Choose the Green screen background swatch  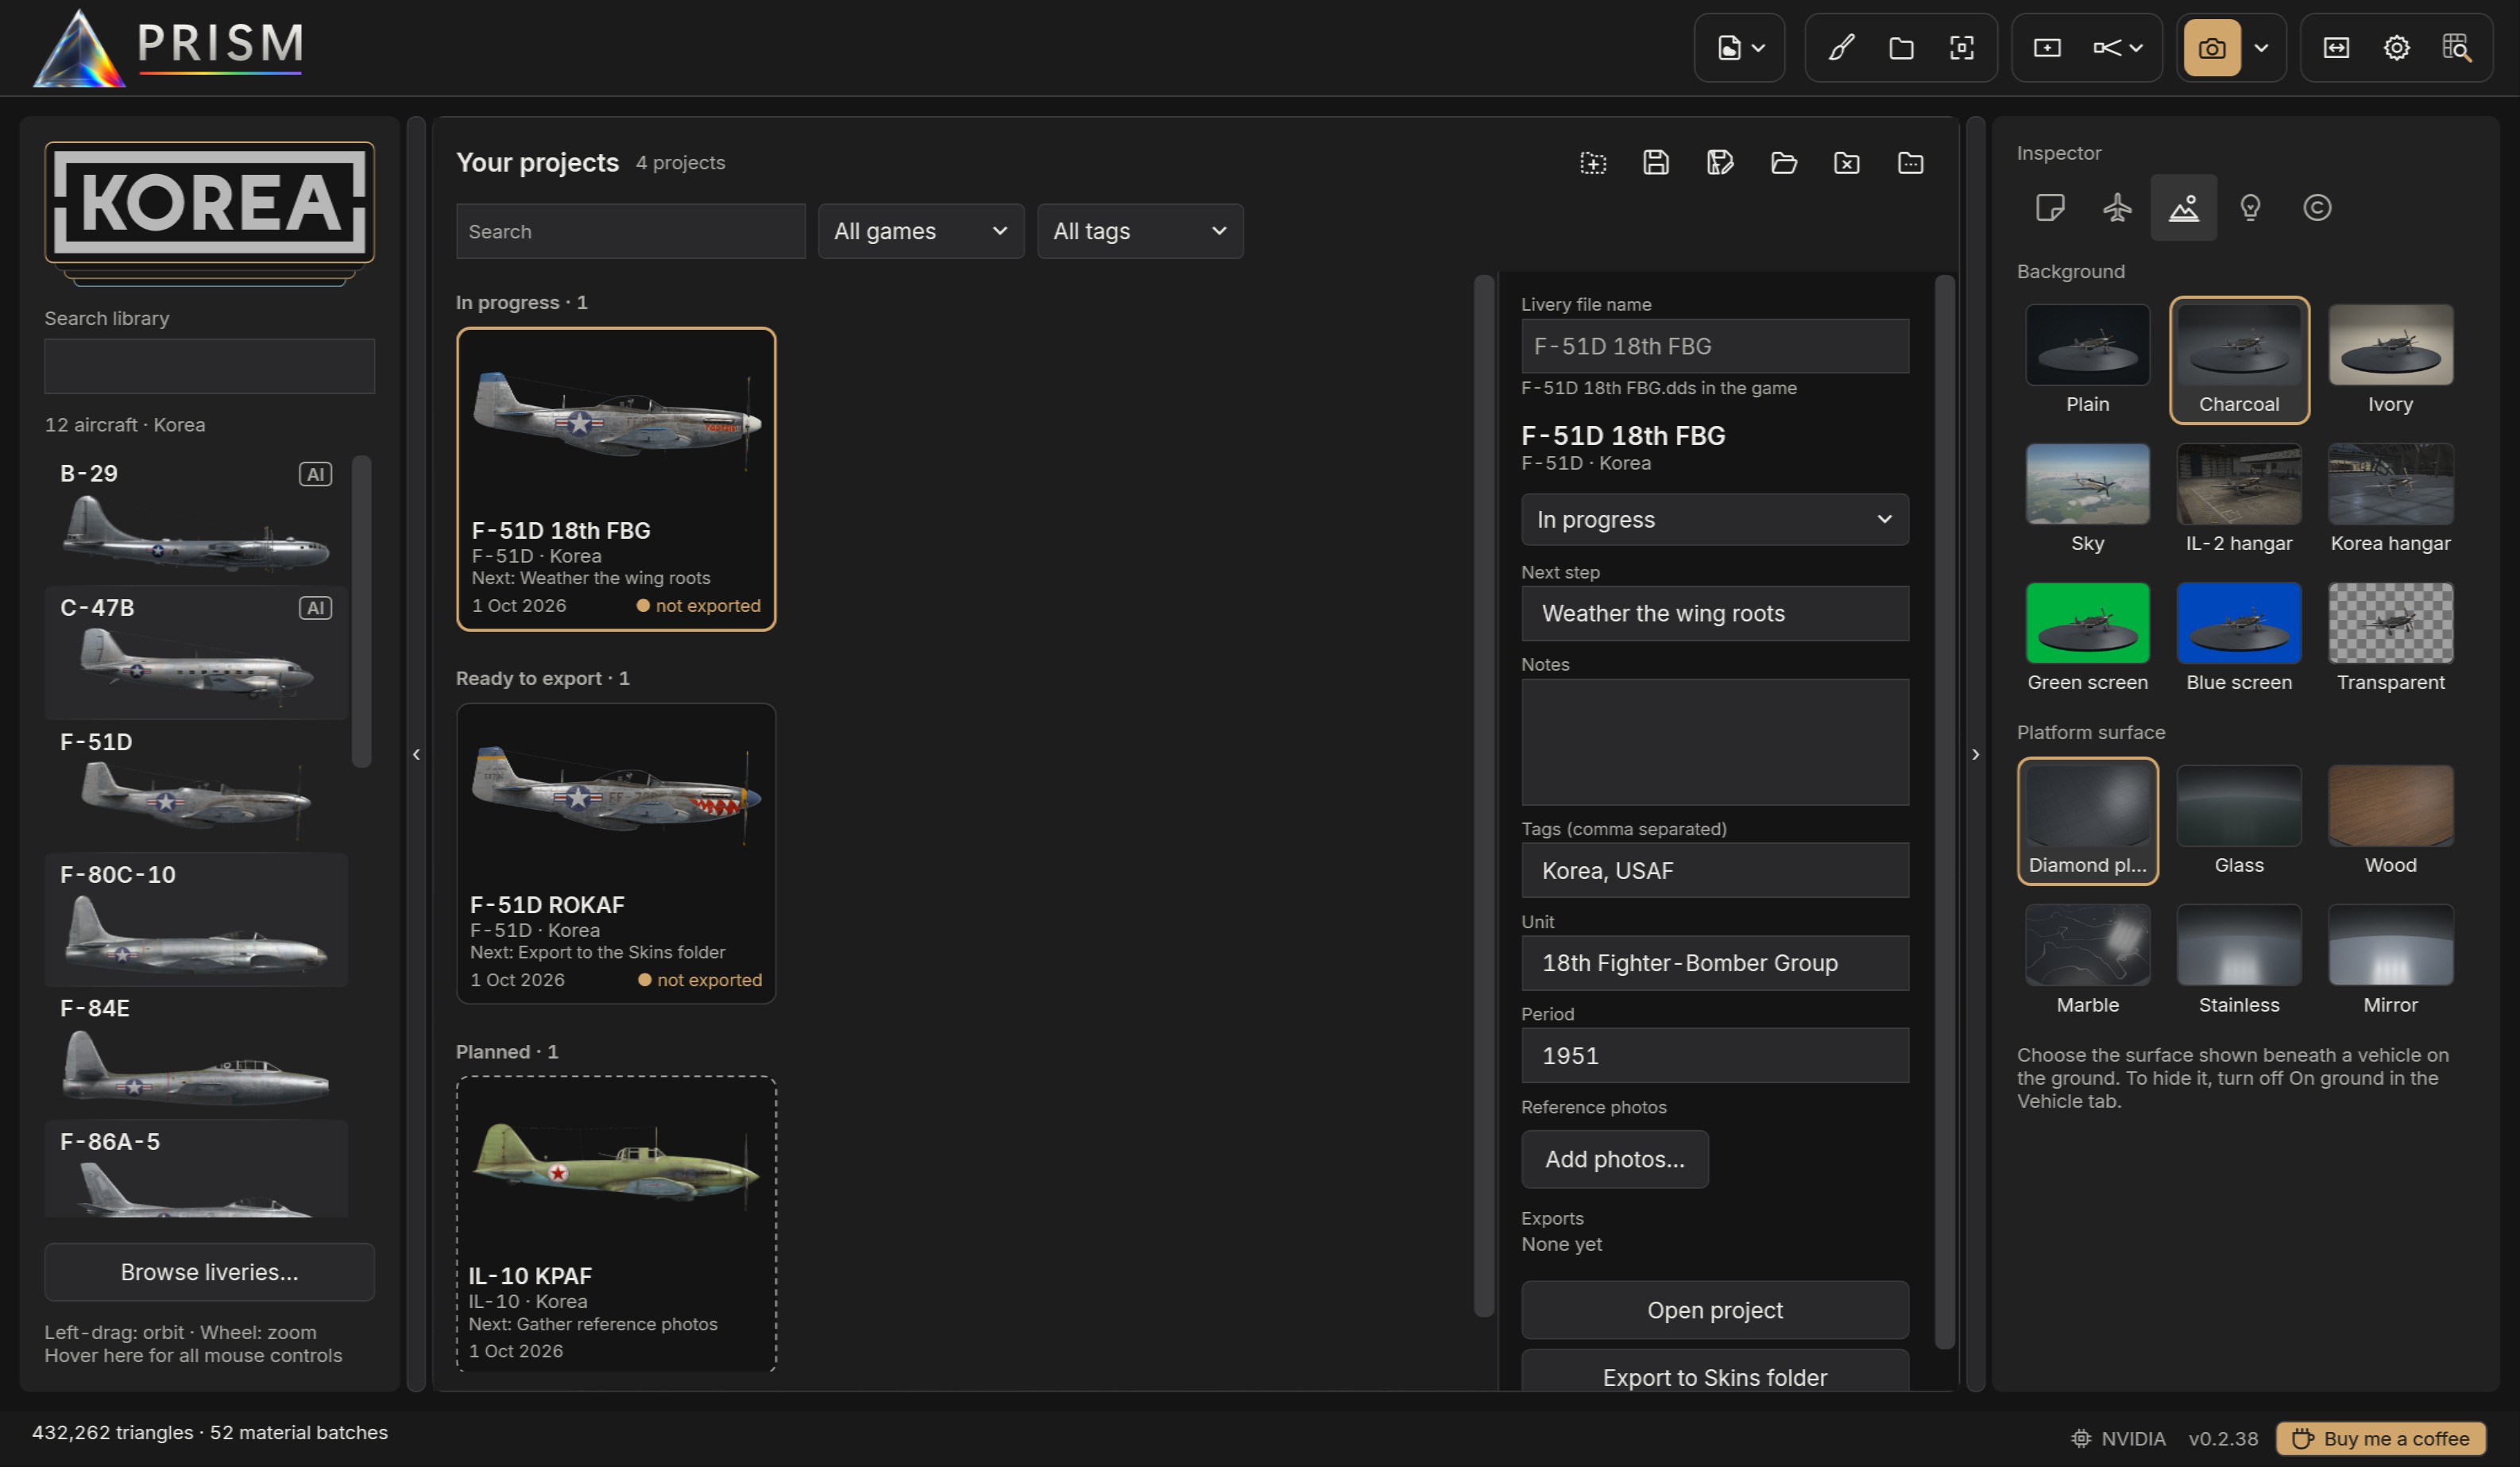pyautogui.click(x=2087, y=638)
